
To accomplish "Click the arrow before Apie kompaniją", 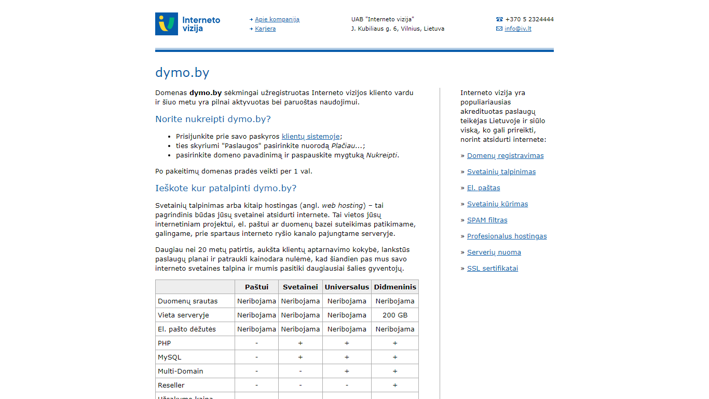I will (251, 19).
